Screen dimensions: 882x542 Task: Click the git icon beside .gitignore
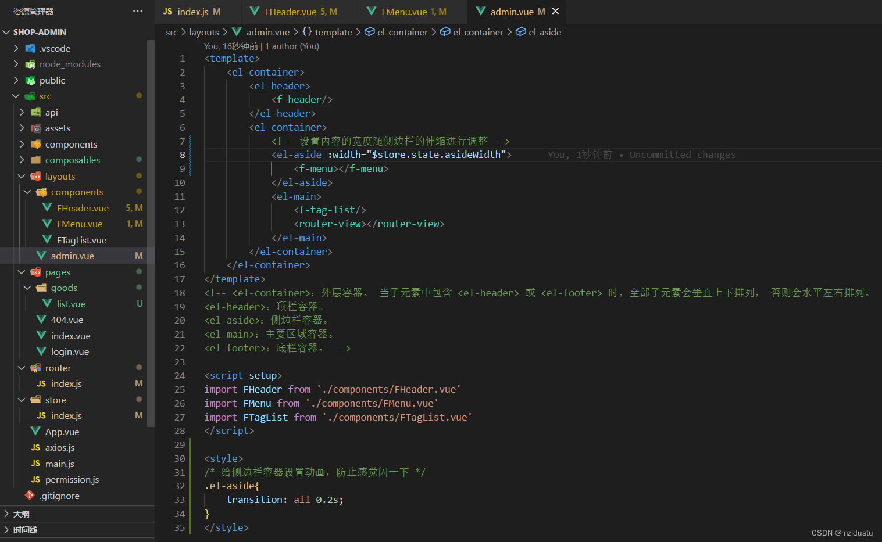30,496
